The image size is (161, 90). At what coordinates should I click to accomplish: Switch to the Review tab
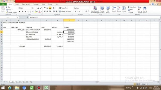pos(50,4)
